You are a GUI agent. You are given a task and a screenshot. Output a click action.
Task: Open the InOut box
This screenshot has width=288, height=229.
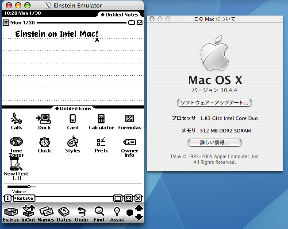tap(28, 213)
